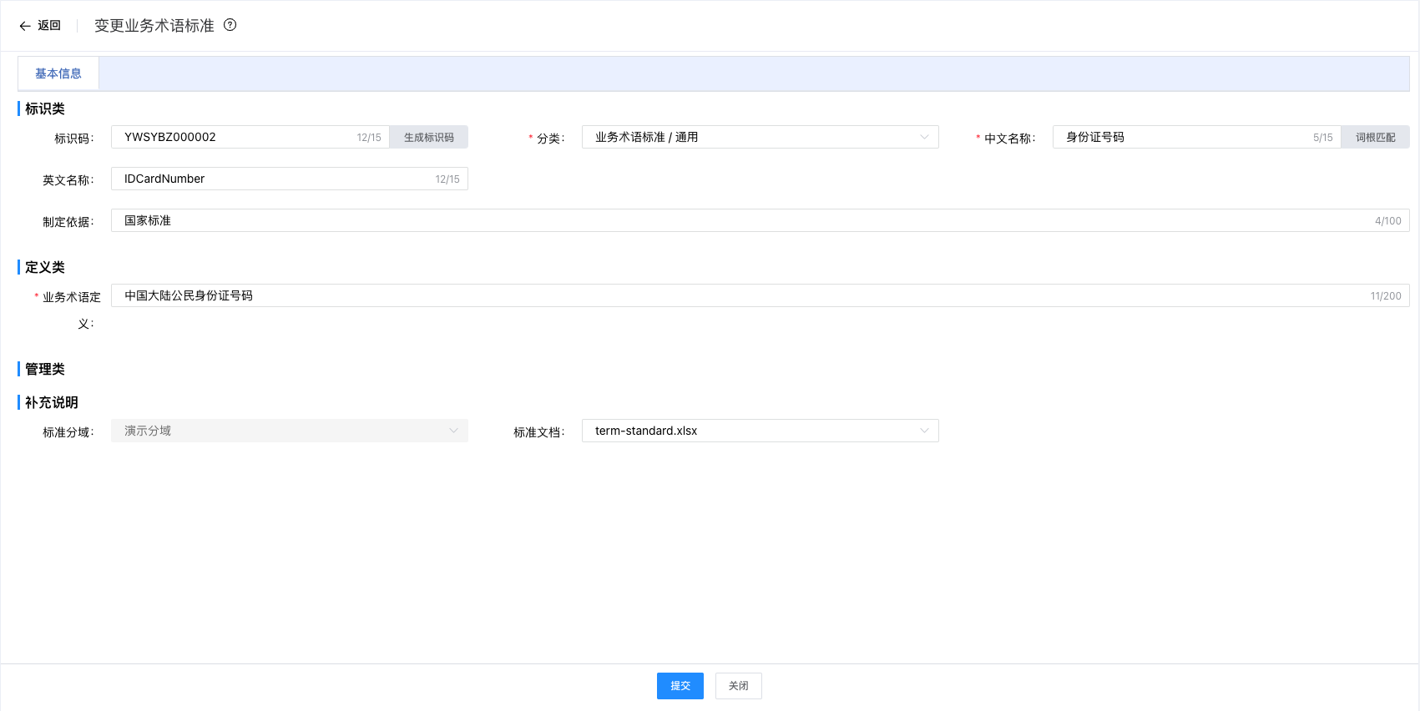Open the 分类 dropdown
The height and width of the screenshot is (711, 1420).
pos(760,137)
